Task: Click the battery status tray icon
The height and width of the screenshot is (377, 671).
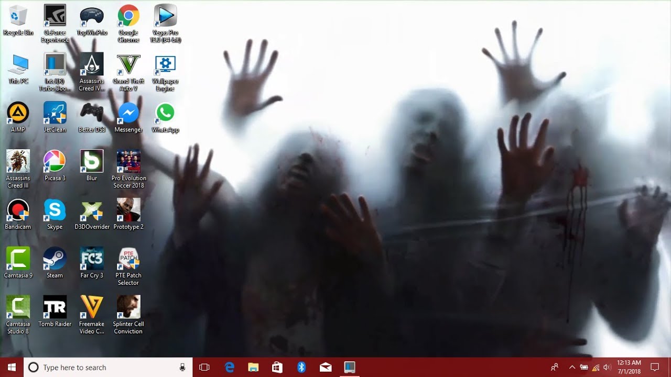Action: click(584, 368)
